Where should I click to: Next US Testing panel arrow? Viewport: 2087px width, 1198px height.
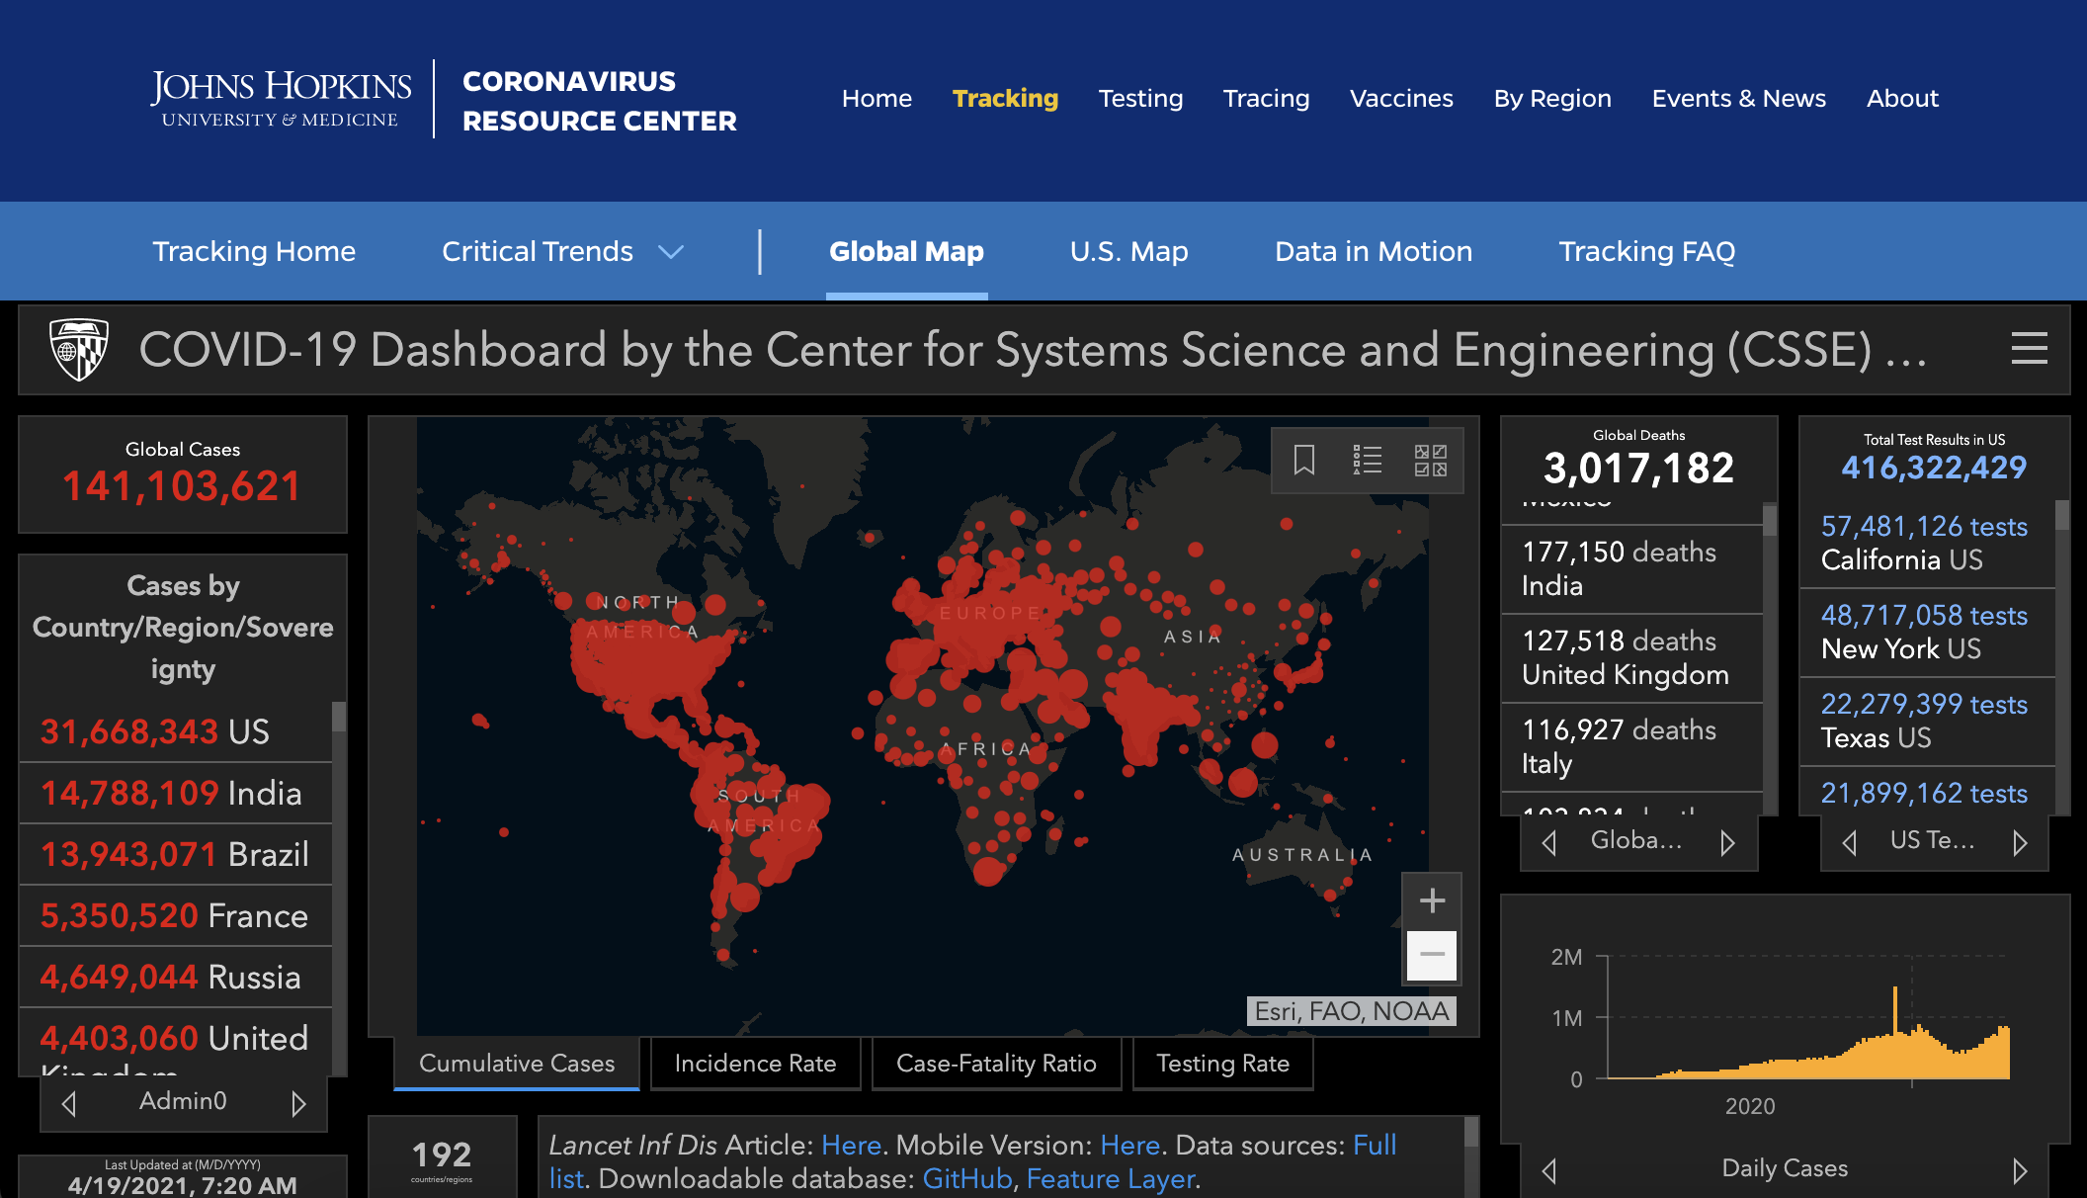(2020, 842)
